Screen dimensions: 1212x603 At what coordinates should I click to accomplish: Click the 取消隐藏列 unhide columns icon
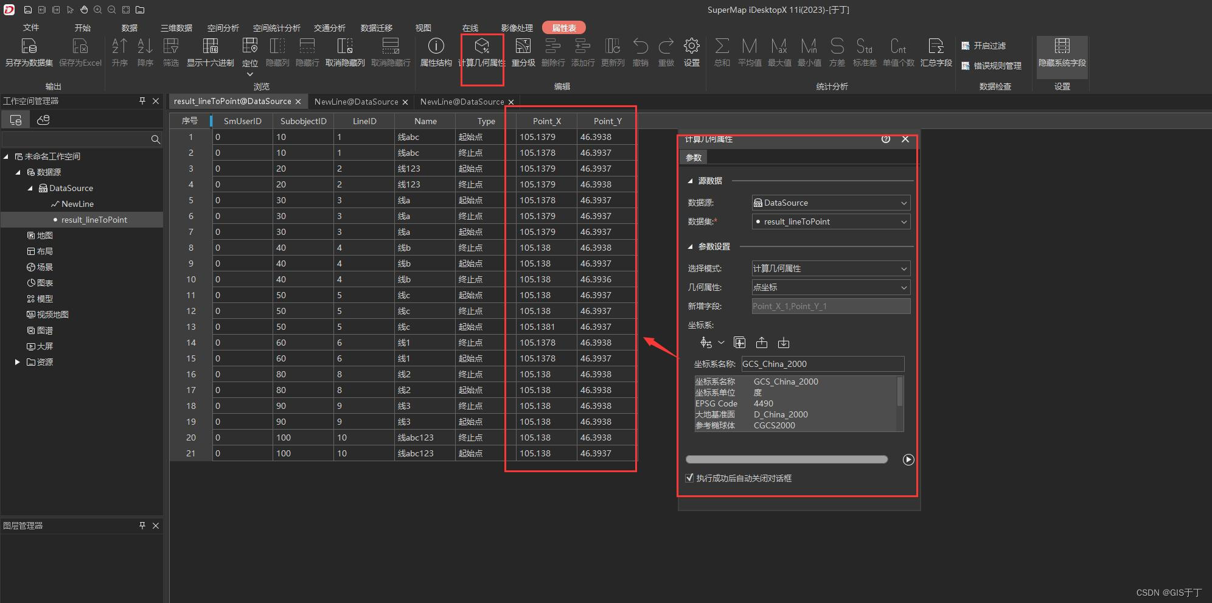(x=345, y=46)
